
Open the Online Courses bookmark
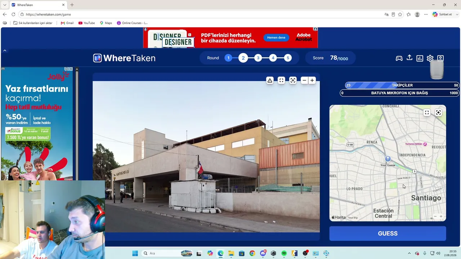pos(132,23)
